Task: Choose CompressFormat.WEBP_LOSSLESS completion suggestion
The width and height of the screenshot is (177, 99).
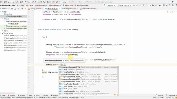Action: pyautogui.click(x=88, y=77)
